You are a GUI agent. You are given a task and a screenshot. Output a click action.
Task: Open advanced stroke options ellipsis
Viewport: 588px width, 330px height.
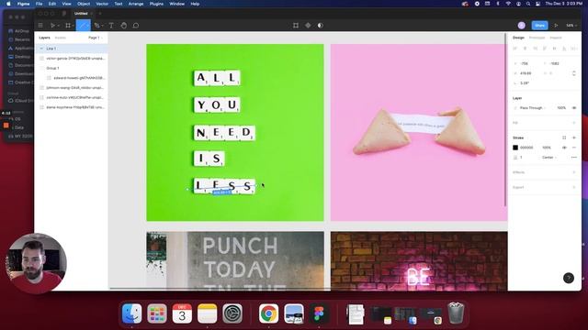tap(573, 158)
